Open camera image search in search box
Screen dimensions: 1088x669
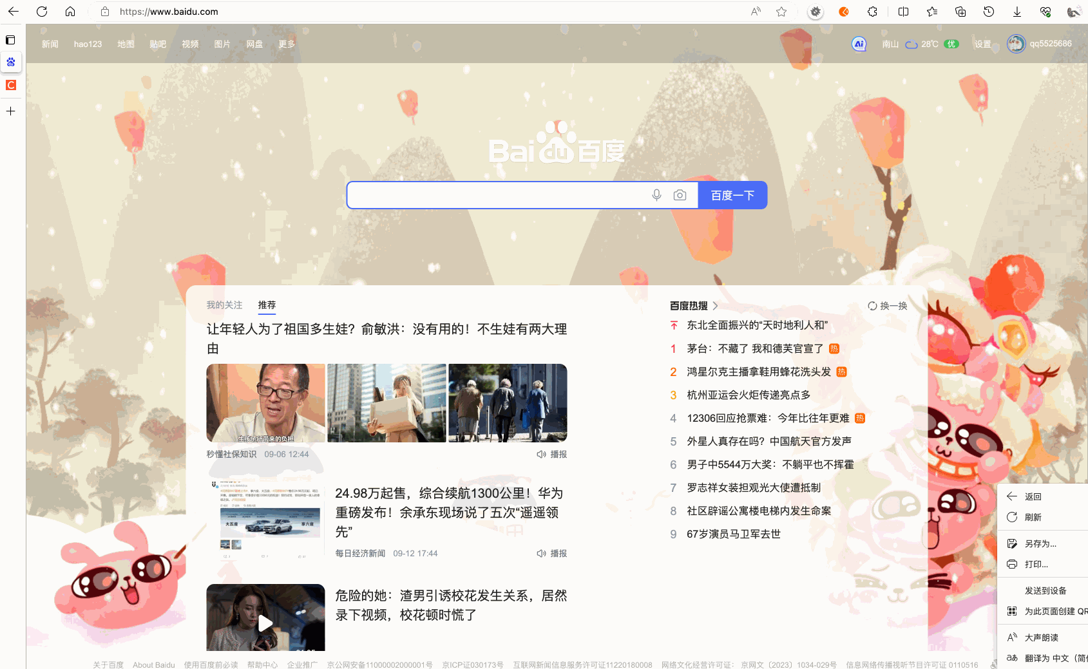[x=680, y=195]
